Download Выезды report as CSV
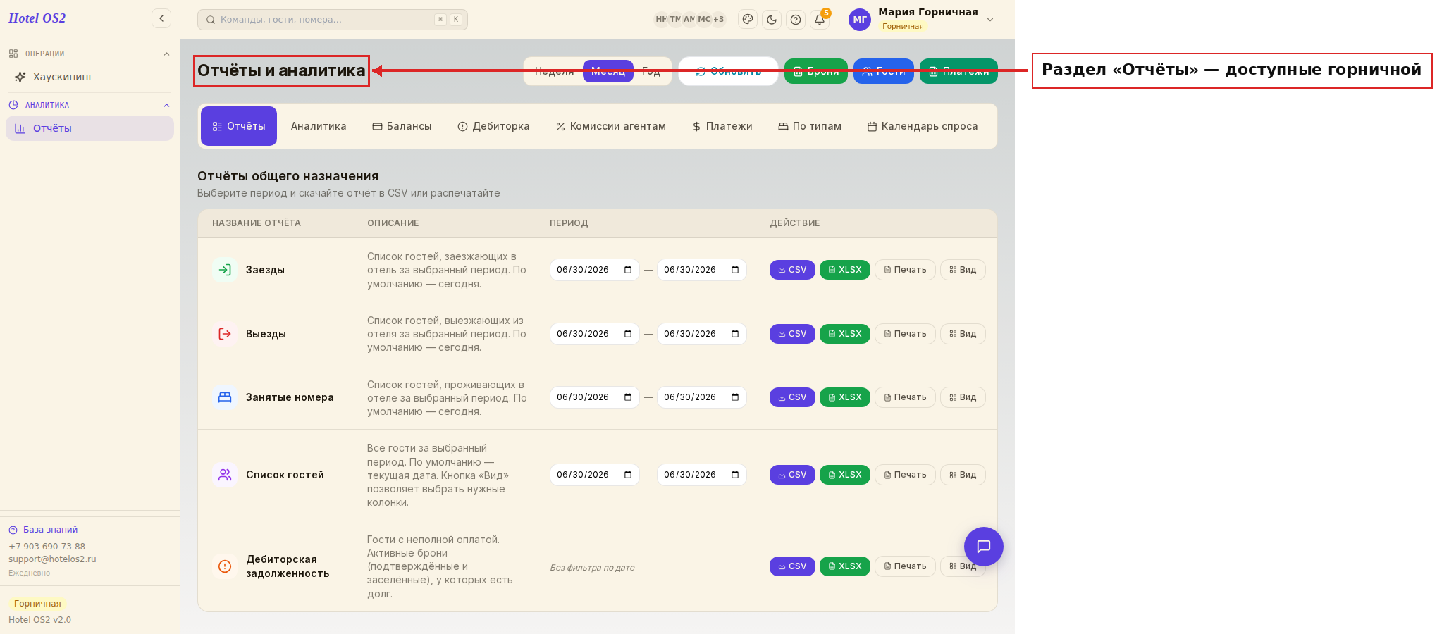 [x=792, y=334]
